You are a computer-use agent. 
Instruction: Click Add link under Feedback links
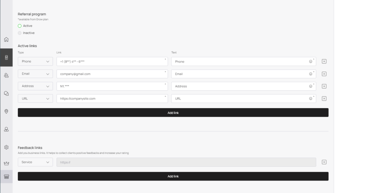173,176
